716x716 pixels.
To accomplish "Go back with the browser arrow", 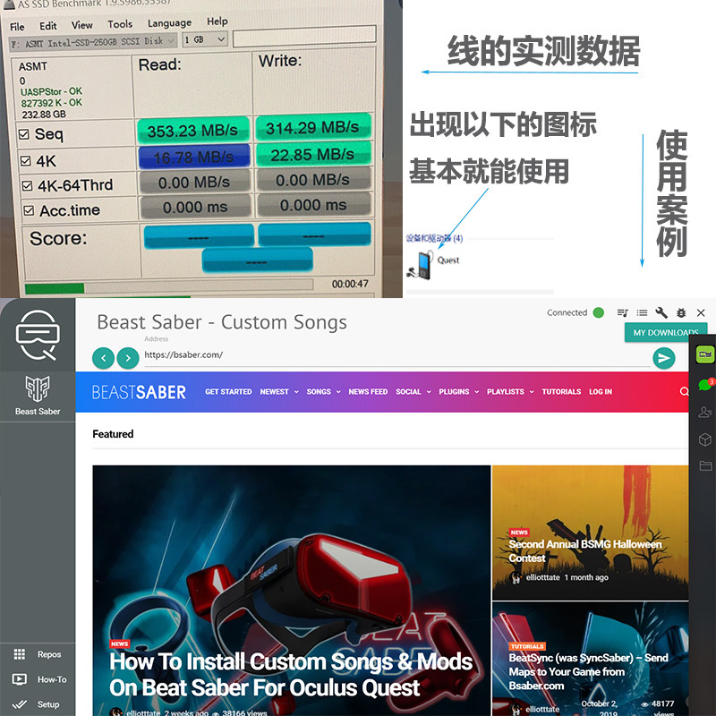I will pyautogui.click(x=103, y=359).
